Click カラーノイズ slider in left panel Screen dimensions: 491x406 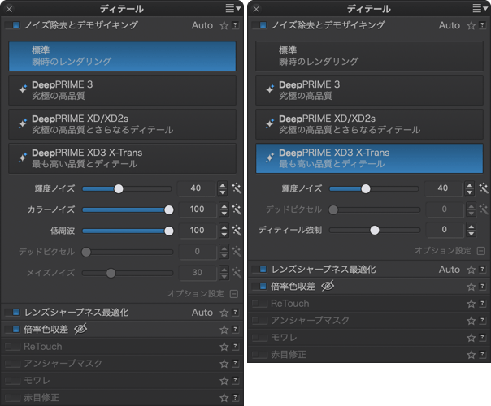point(128,209)
